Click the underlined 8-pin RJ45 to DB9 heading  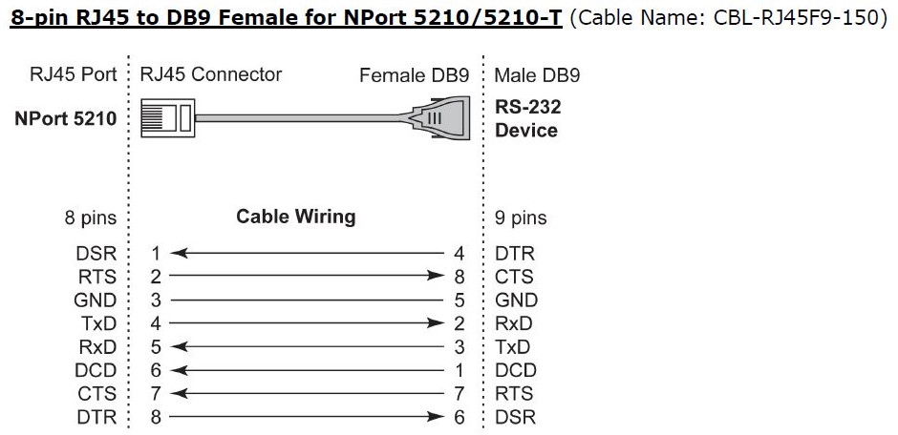[x=285, y=19]
